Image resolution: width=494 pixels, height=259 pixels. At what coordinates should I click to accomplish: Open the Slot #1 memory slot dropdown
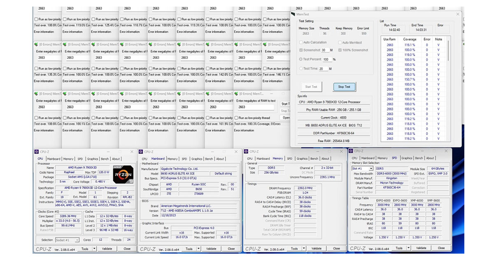tap(363, 169)
